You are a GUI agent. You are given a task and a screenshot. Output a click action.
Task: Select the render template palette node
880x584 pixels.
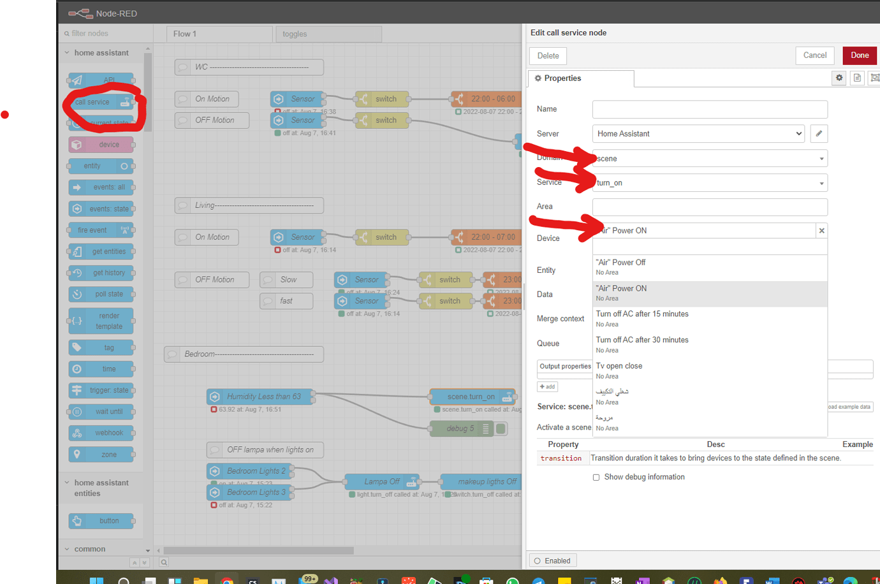(101, 321)
